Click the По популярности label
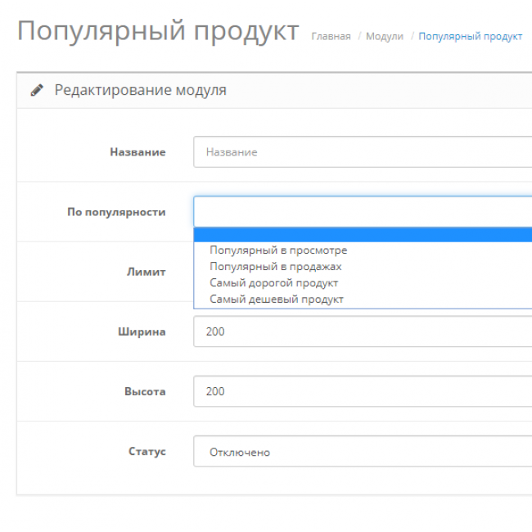The width and height of the screenshot is (532, 532). point(116,212)
